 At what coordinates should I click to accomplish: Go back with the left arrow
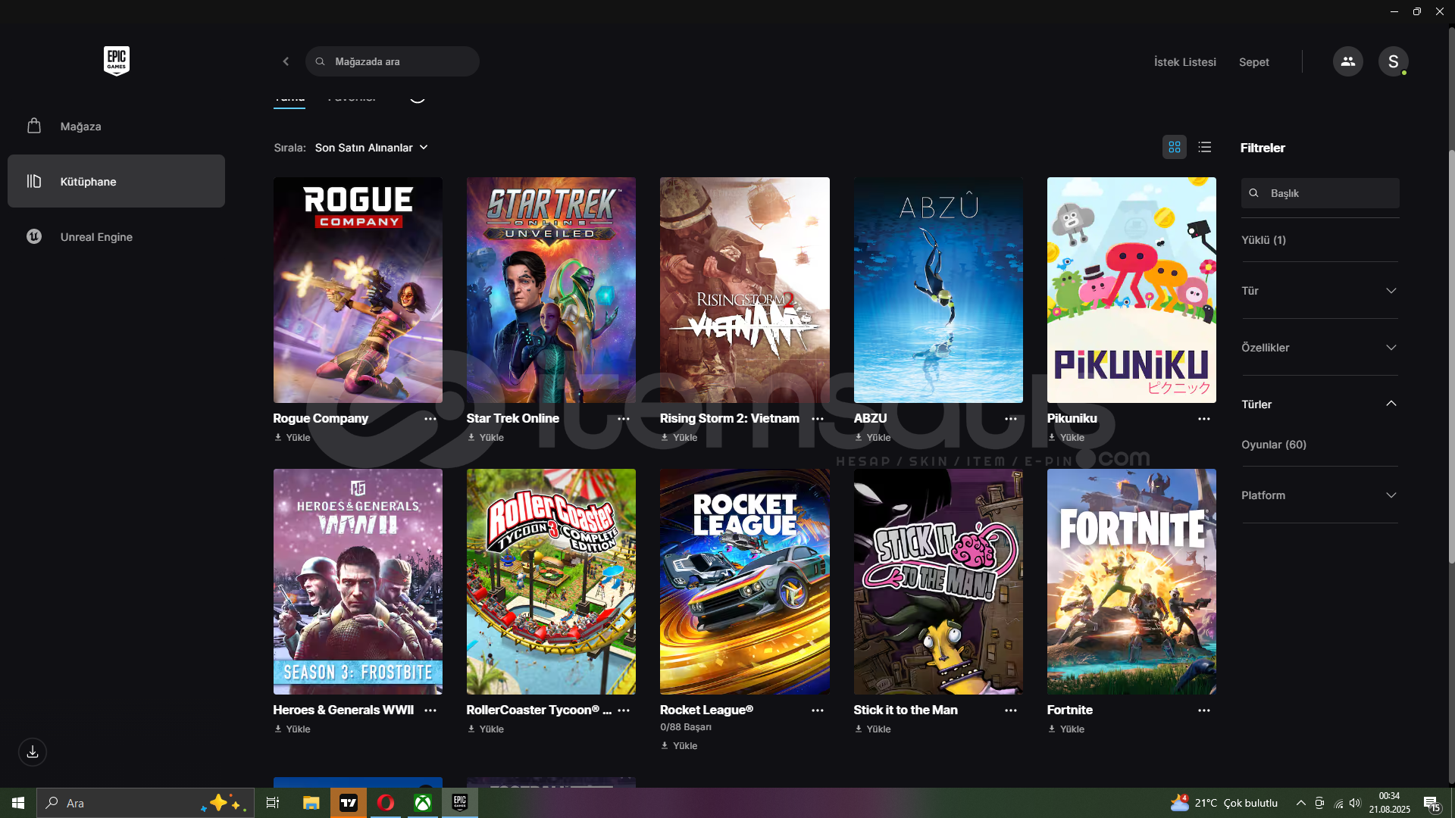coord(286,61)
